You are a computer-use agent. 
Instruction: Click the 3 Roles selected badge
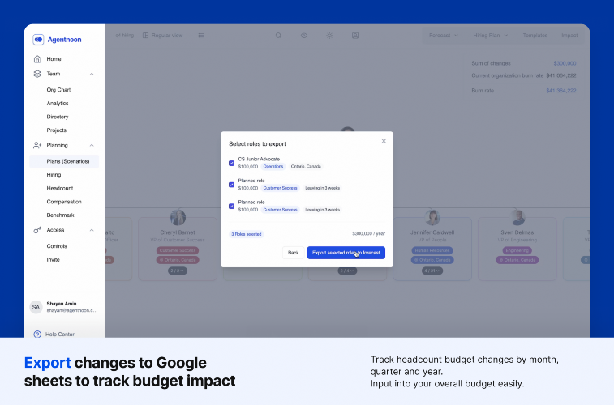[247, 234]
